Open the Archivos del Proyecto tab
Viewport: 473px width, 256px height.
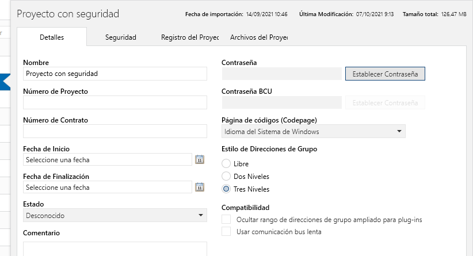pos(259,37)
